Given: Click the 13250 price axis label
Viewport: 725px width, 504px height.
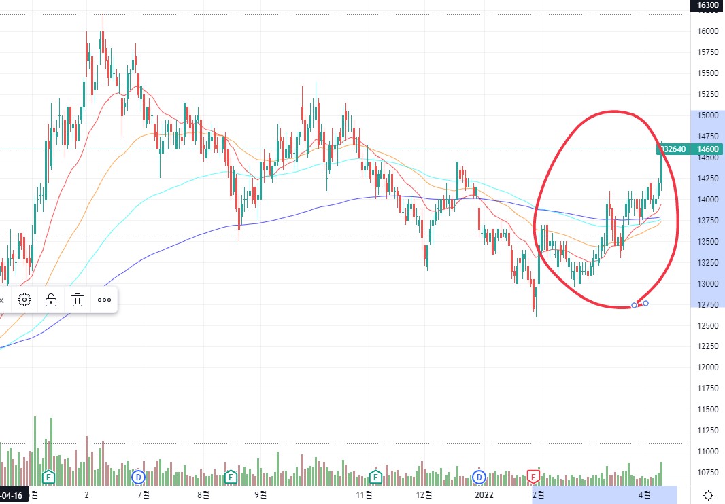Looking at the screenshot, I should click(708, 262).
